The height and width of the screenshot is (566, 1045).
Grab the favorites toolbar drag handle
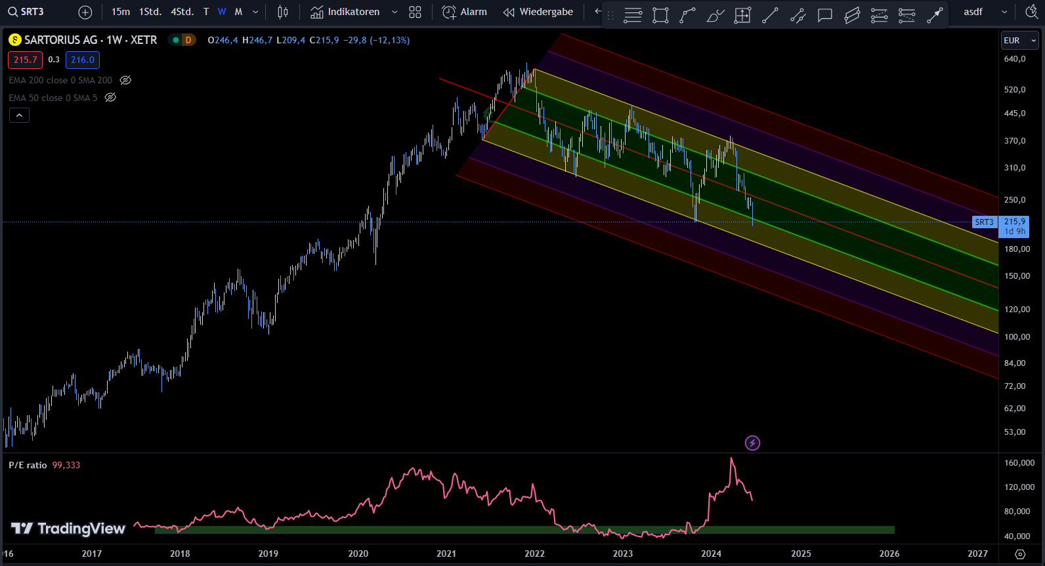[610, 15]
